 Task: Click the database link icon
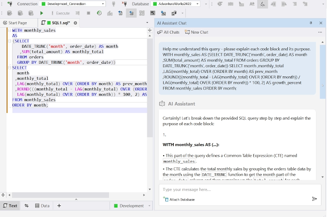[x=174, y=13]
